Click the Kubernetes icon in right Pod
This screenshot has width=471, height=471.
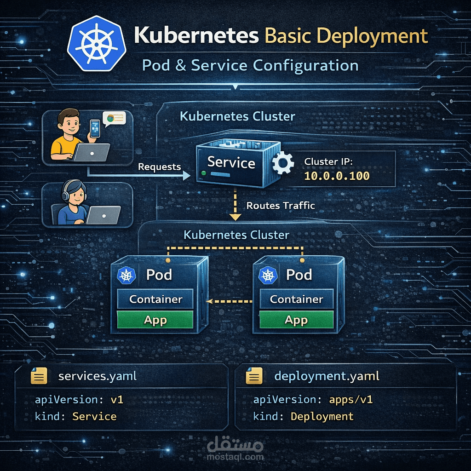[268, 275]
